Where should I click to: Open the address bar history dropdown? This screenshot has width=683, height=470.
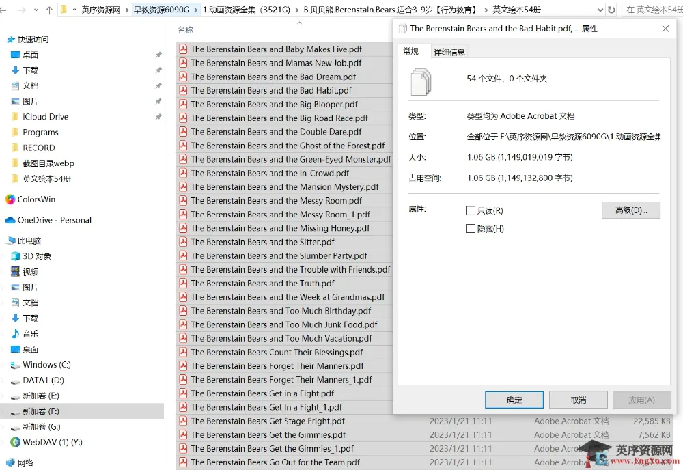pos(600,10)
